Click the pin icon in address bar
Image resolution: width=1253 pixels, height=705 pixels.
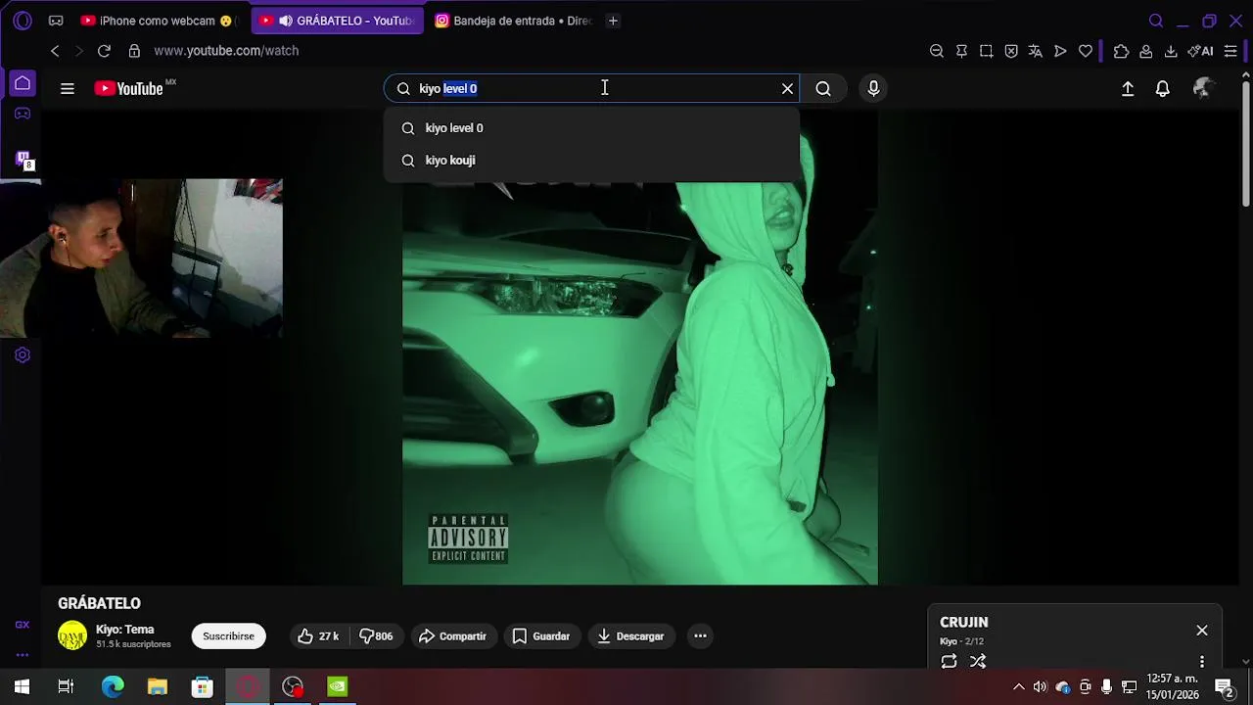click(961, 51)
